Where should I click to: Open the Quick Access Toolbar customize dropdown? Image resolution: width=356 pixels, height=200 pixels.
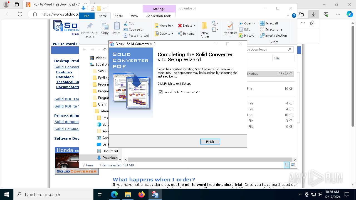pos(104,9)
